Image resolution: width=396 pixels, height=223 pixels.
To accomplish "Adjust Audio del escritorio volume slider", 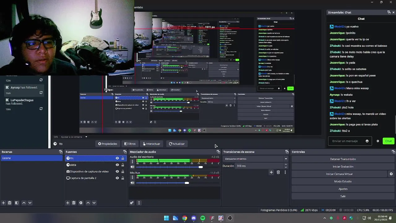I will tap(200, 167).
